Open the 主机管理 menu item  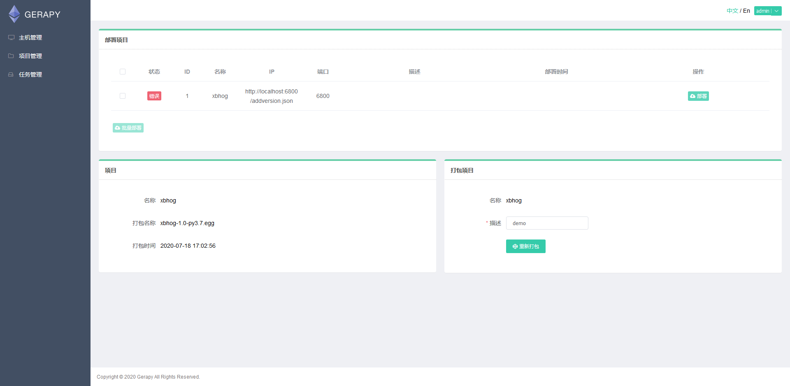tap(45, 37)
